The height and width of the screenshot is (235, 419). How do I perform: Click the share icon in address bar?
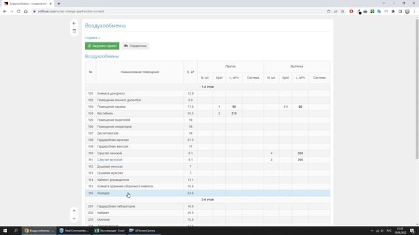(x=336, y=12)
